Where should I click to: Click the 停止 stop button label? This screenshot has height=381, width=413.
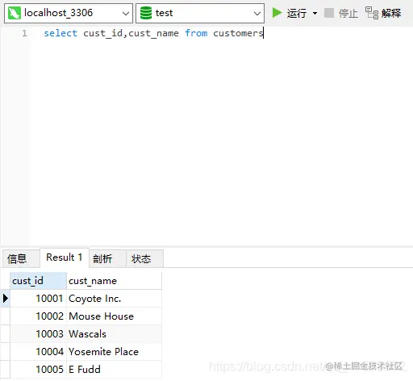point(348,13)
